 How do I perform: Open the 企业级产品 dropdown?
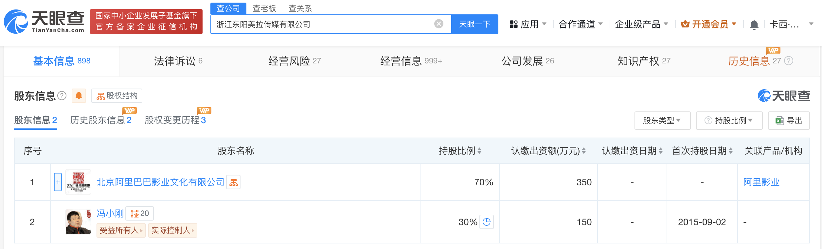tap(641, 24)
